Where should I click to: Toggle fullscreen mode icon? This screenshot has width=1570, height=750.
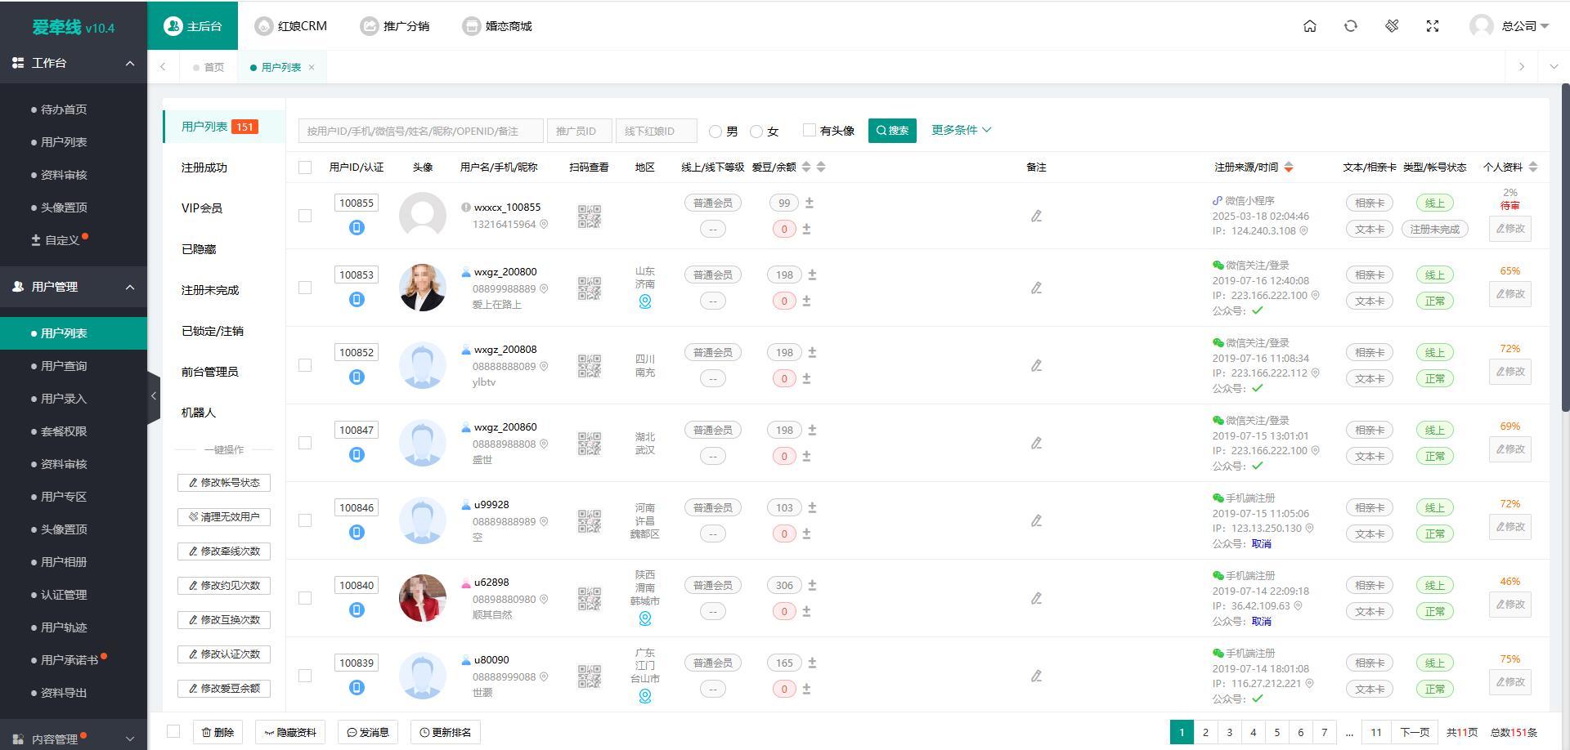[1433, 26]
